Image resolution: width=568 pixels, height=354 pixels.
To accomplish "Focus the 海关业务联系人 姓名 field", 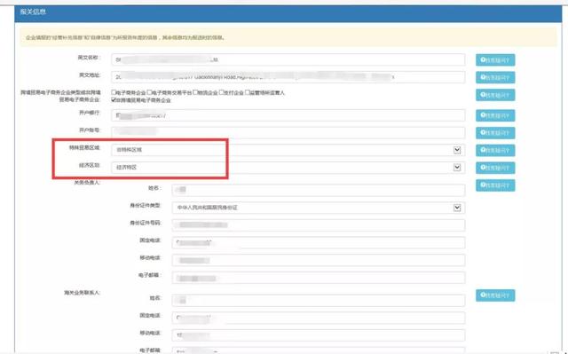I will [x=319, y=300].
